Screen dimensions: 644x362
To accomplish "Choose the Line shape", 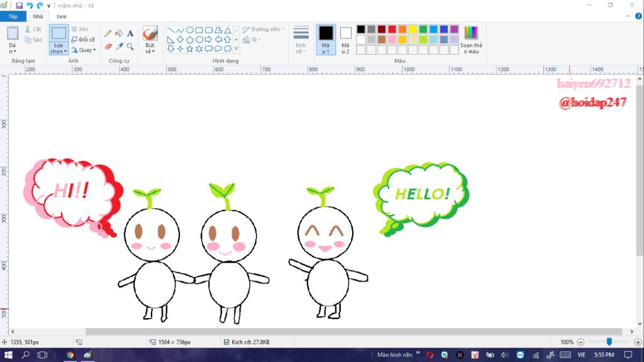I will tap(171, 30).
